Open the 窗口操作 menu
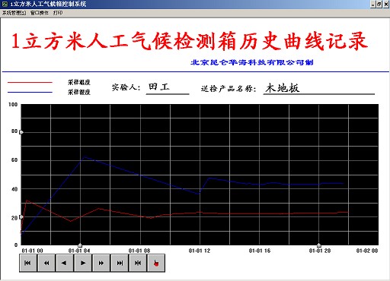Viewport: 390px width, 281px height. (40, 13)
